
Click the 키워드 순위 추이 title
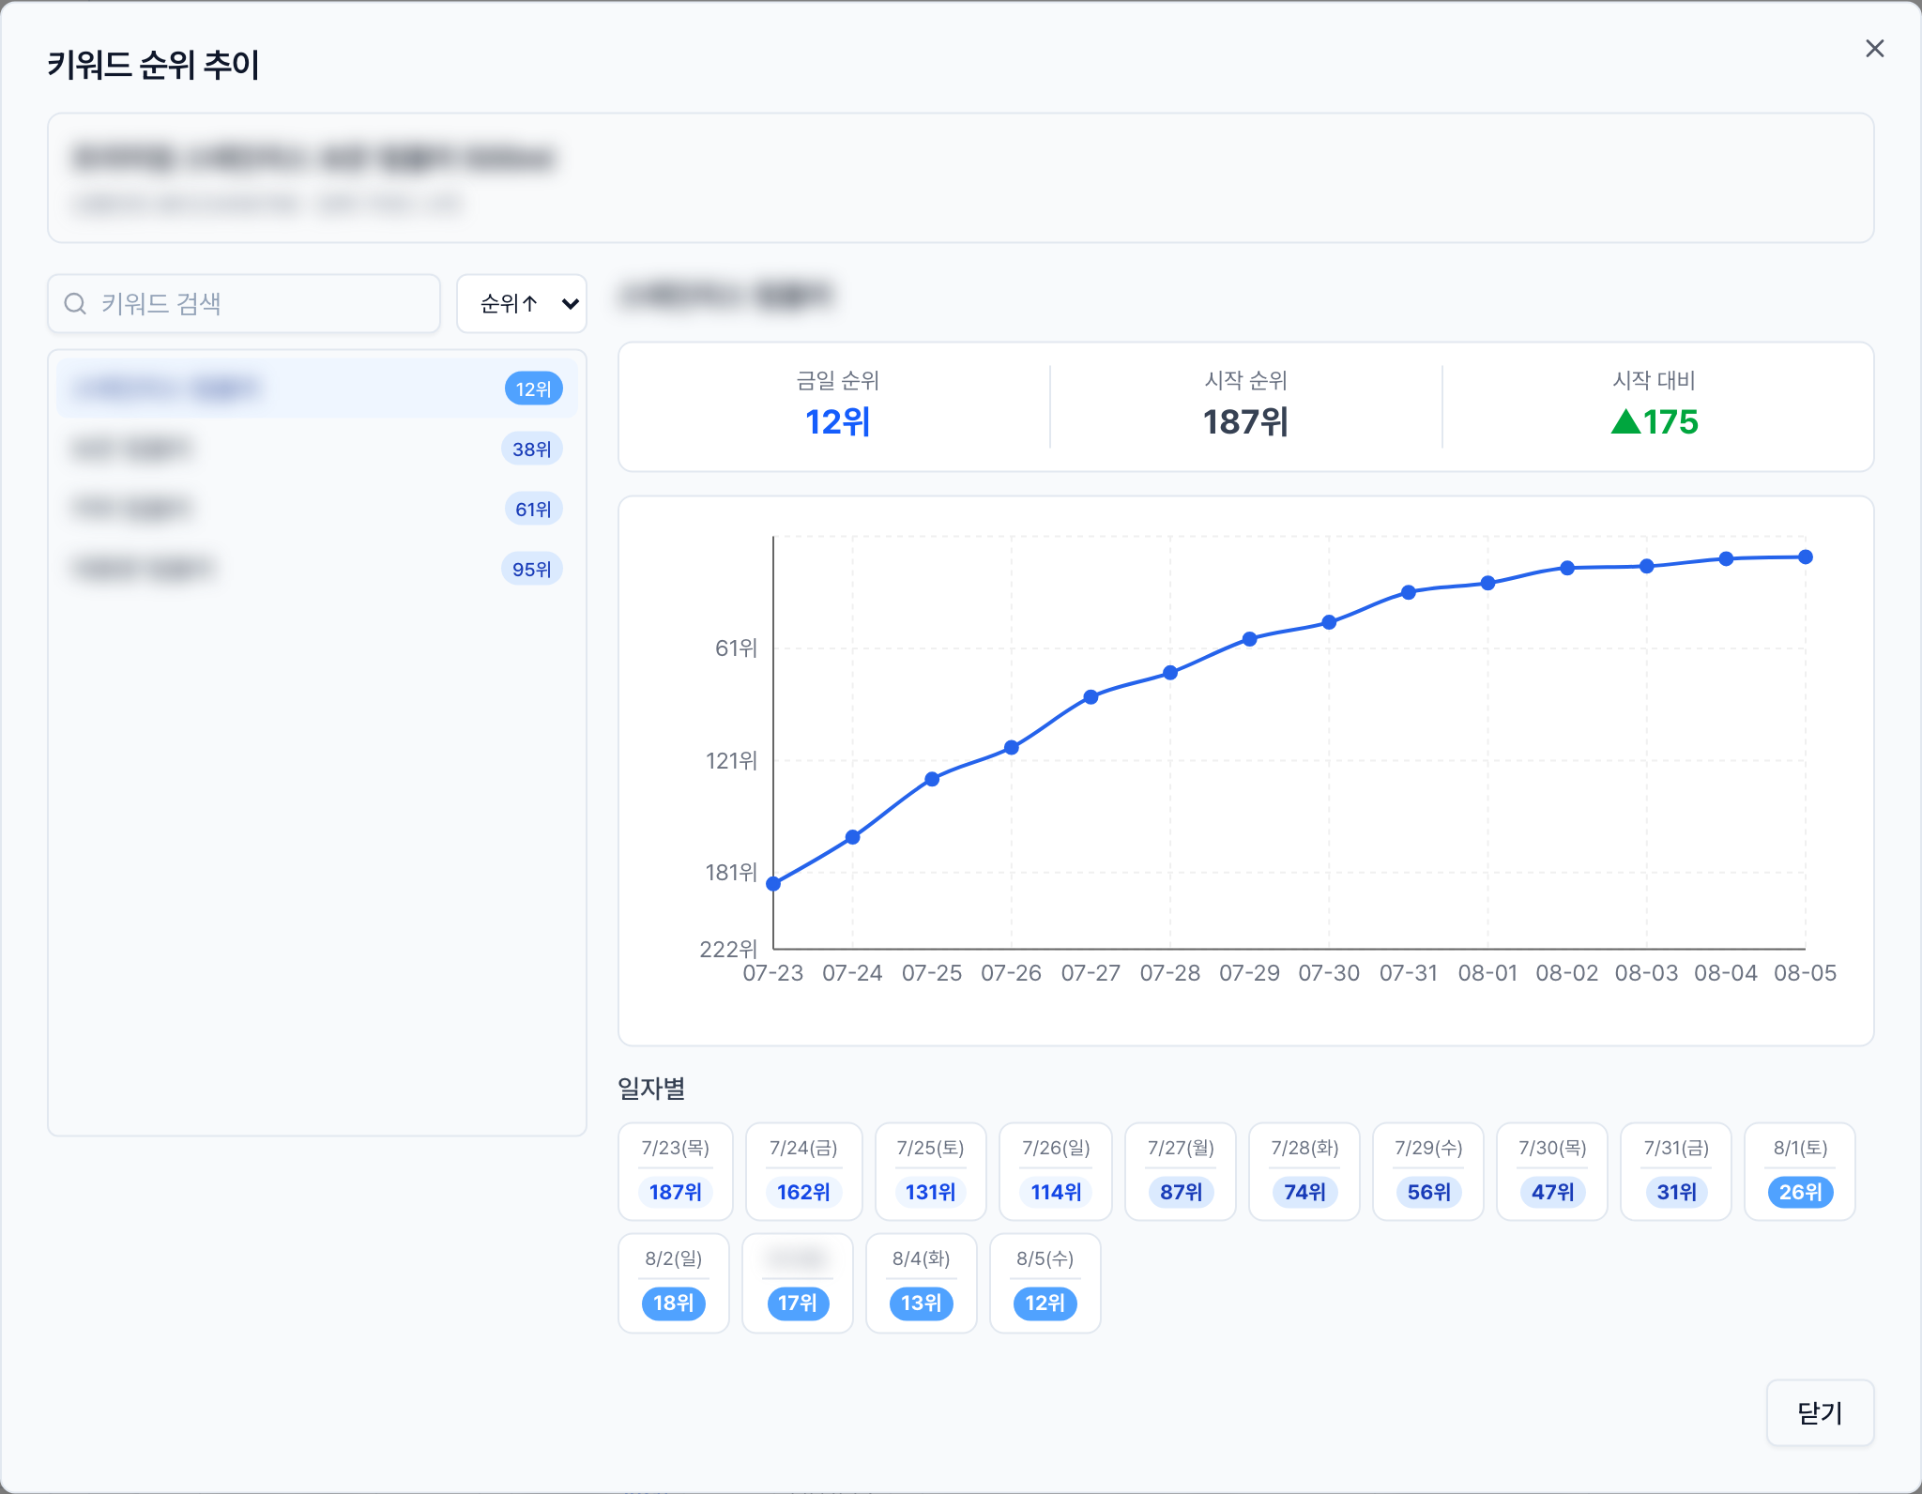coord(153,65)
